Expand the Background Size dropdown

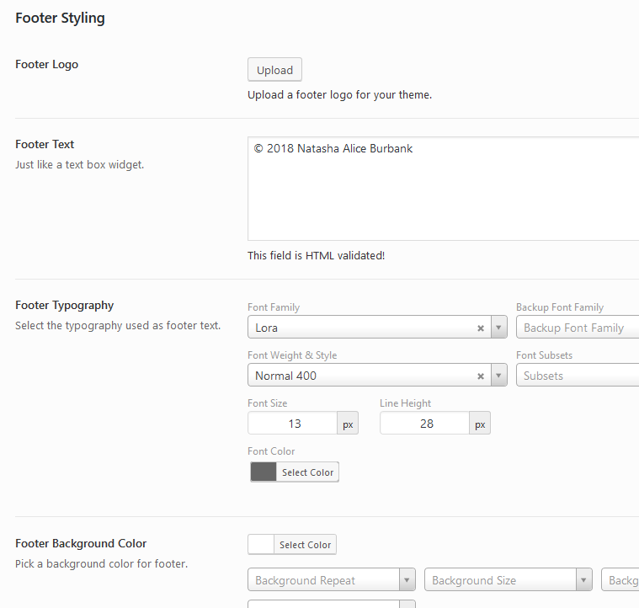tap(583, 580)
